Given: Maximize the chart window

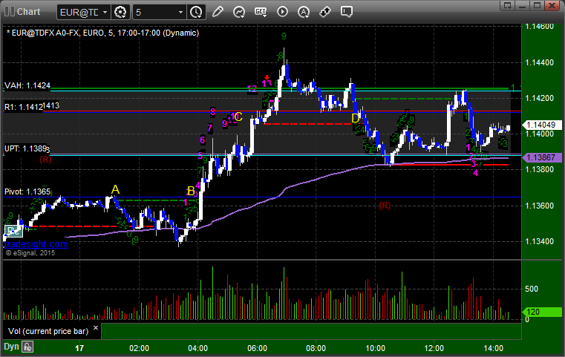Looking at the screenshot, I should pos(538,5).
